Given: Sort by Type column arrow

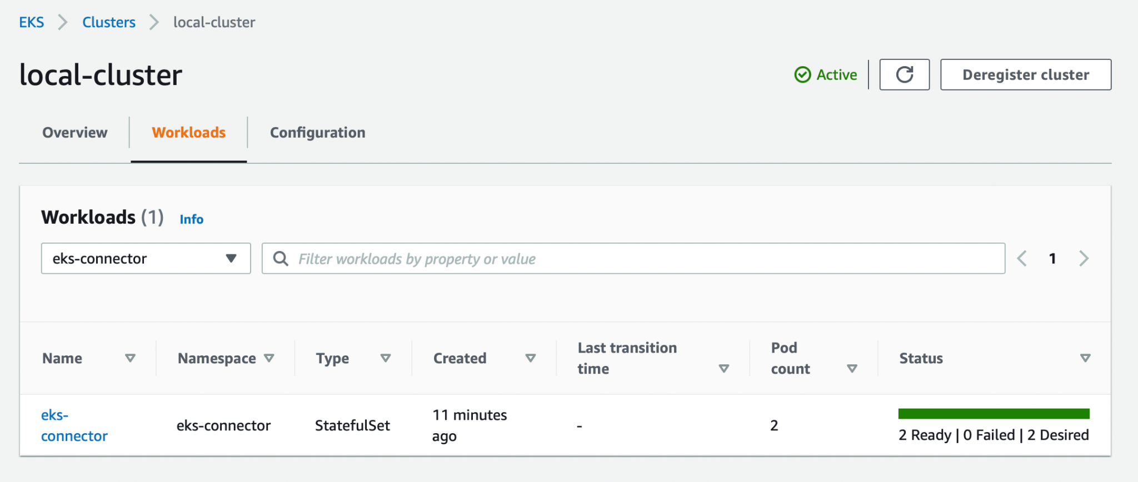Looking at the screenshot, I should (385, 358).
